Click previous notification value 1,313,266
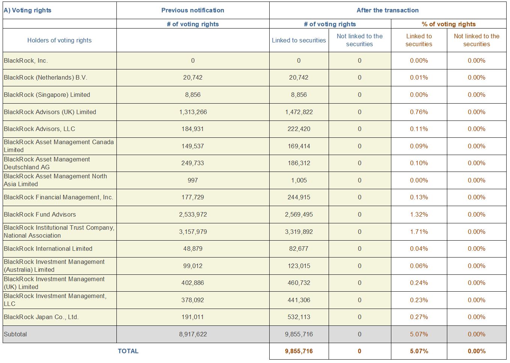The height and width of the screenshot is (363, 510). [x=193, y=112]
